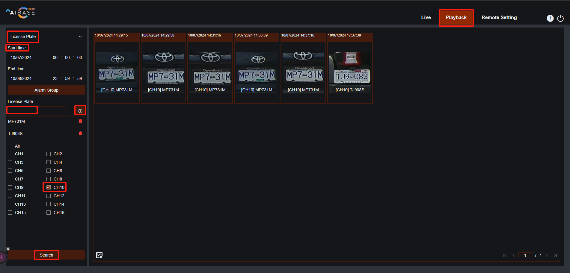
Task: Click the Search button
Action: pyautogui.click(x=46, y=255)
